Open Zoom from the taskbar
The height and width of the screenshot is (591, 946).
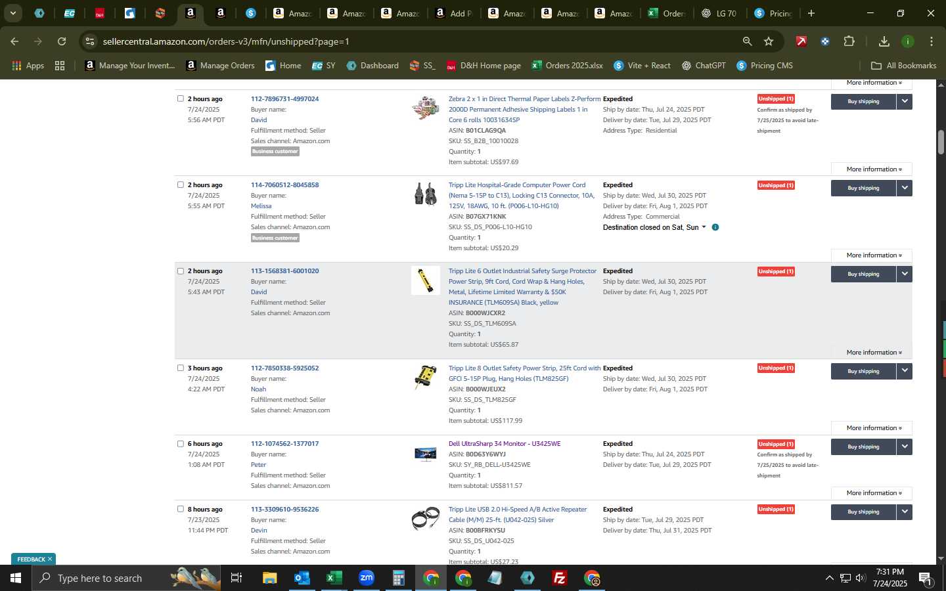tap(366, 578)
